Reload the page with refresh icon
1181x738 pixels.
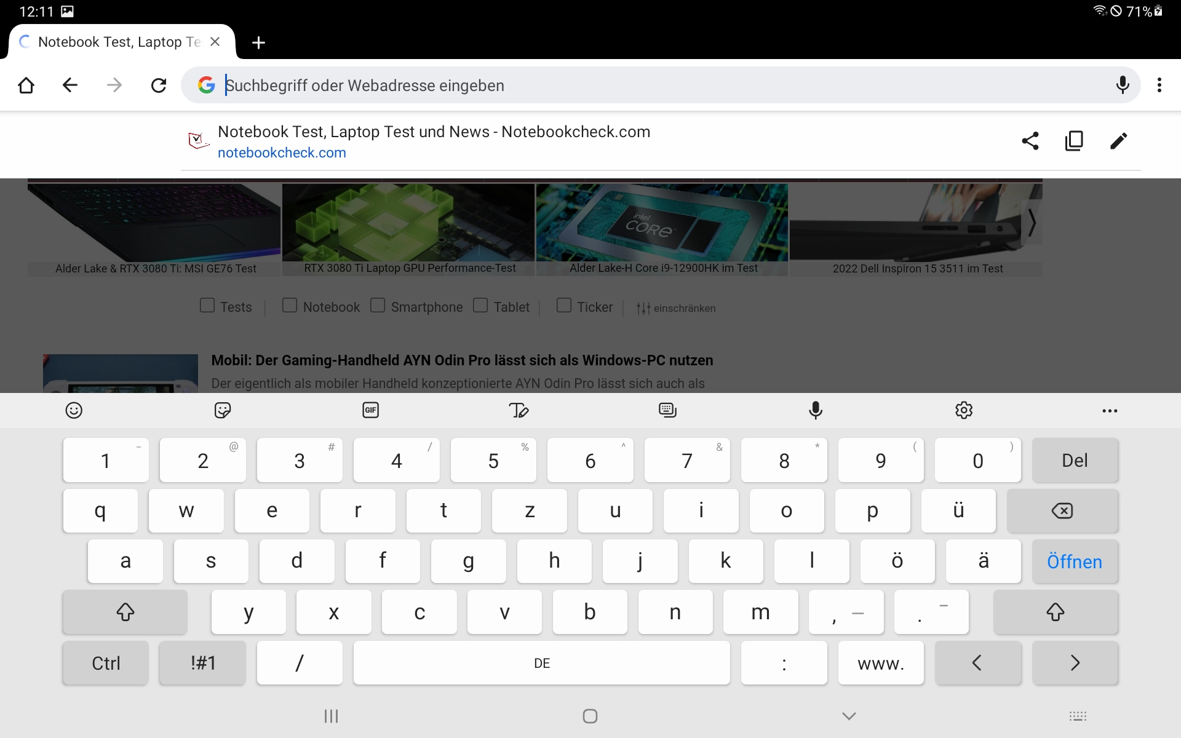159,85
